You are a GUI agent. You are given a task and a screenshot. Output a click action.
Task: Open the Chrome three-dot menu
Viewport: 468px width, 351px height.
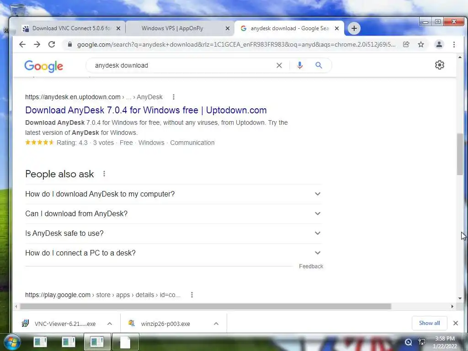(x=454, y=44)
